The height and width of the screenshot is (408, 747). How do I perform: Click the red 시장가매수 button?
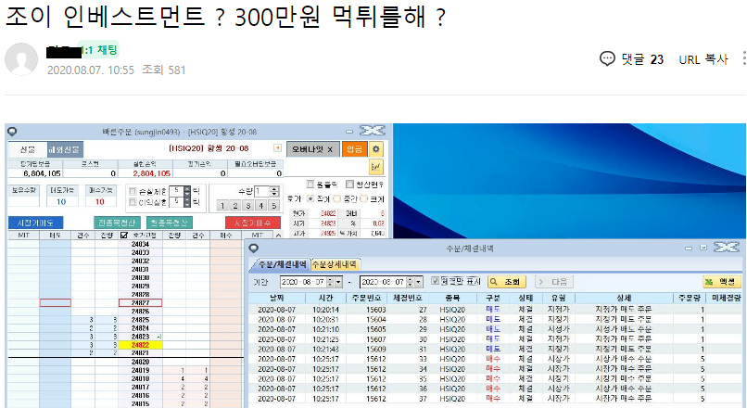245,223
